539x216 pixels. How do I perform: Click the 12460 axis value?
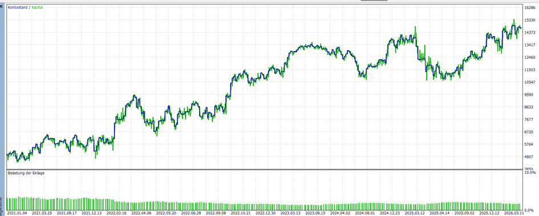click(530, 58)
